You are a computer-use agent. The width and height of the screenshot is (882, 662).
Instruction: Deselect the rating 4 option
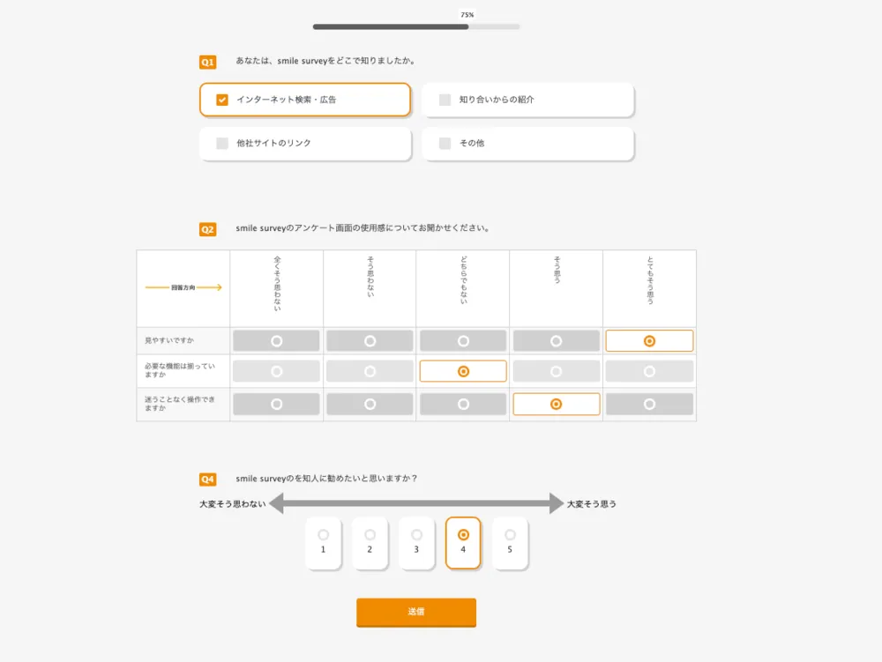pos(463,543)
